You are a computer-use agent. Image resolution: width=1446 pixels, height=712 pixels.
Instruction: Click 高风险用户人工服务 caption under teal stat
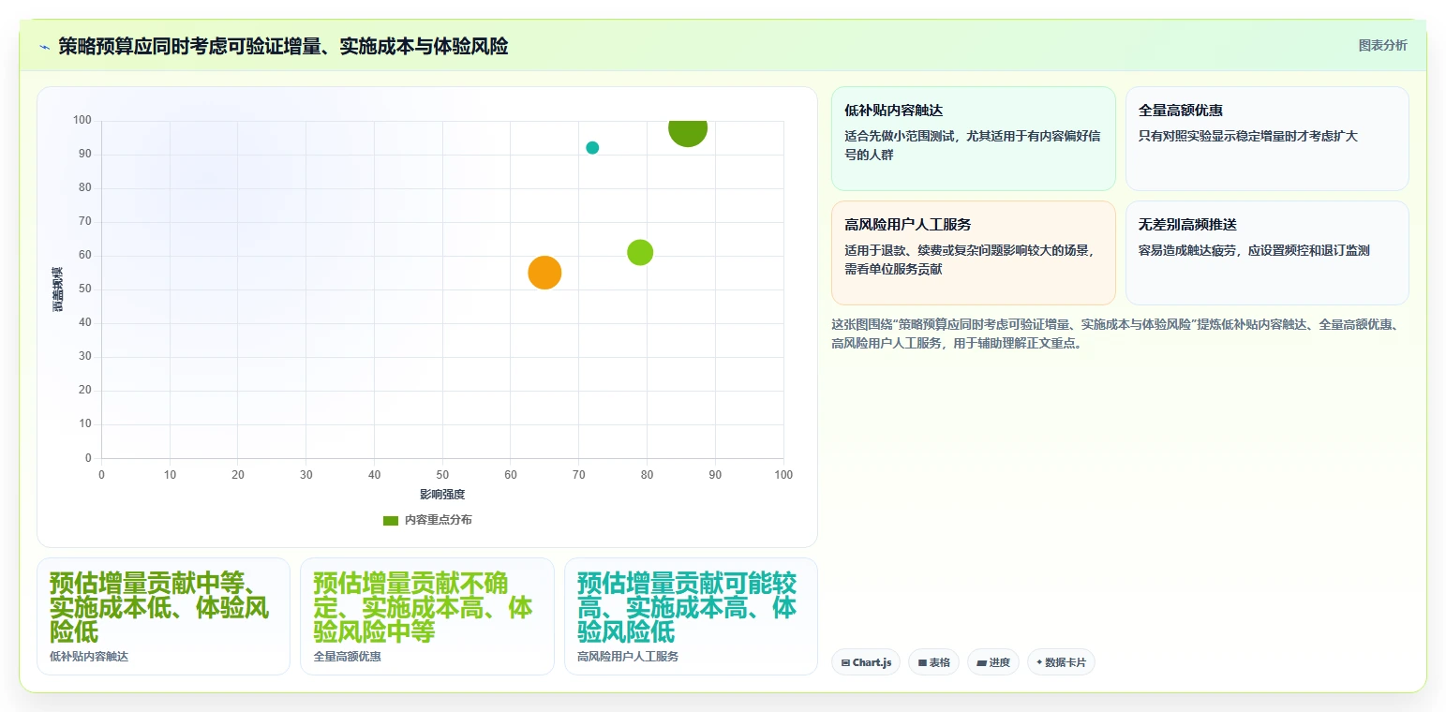[628, 657]
